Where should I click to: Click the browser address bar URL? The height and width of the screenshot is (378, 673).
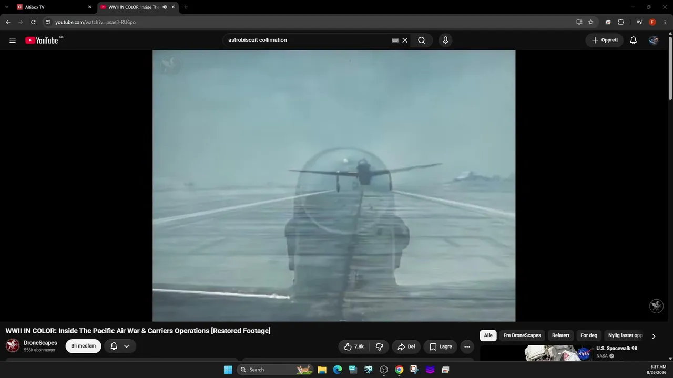95,22
